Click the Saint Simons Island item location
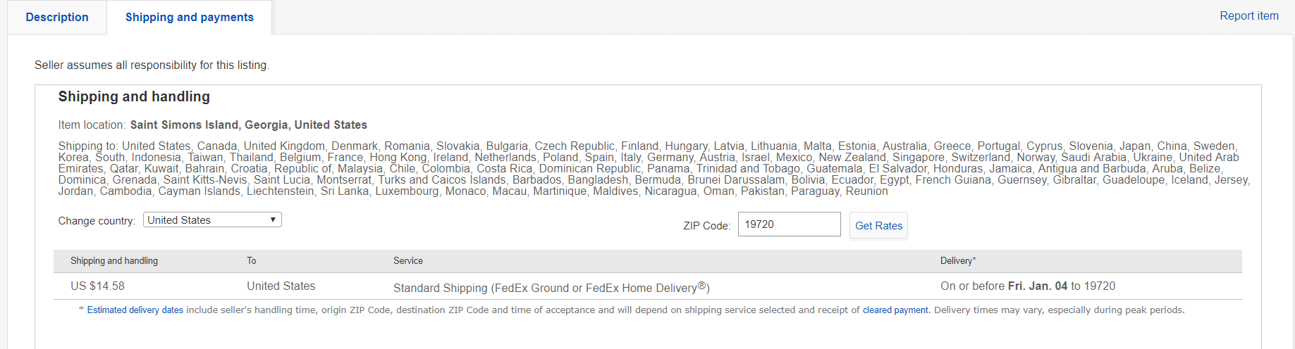1295x349 pixels. pyautogui.click(x=248, y=125)
